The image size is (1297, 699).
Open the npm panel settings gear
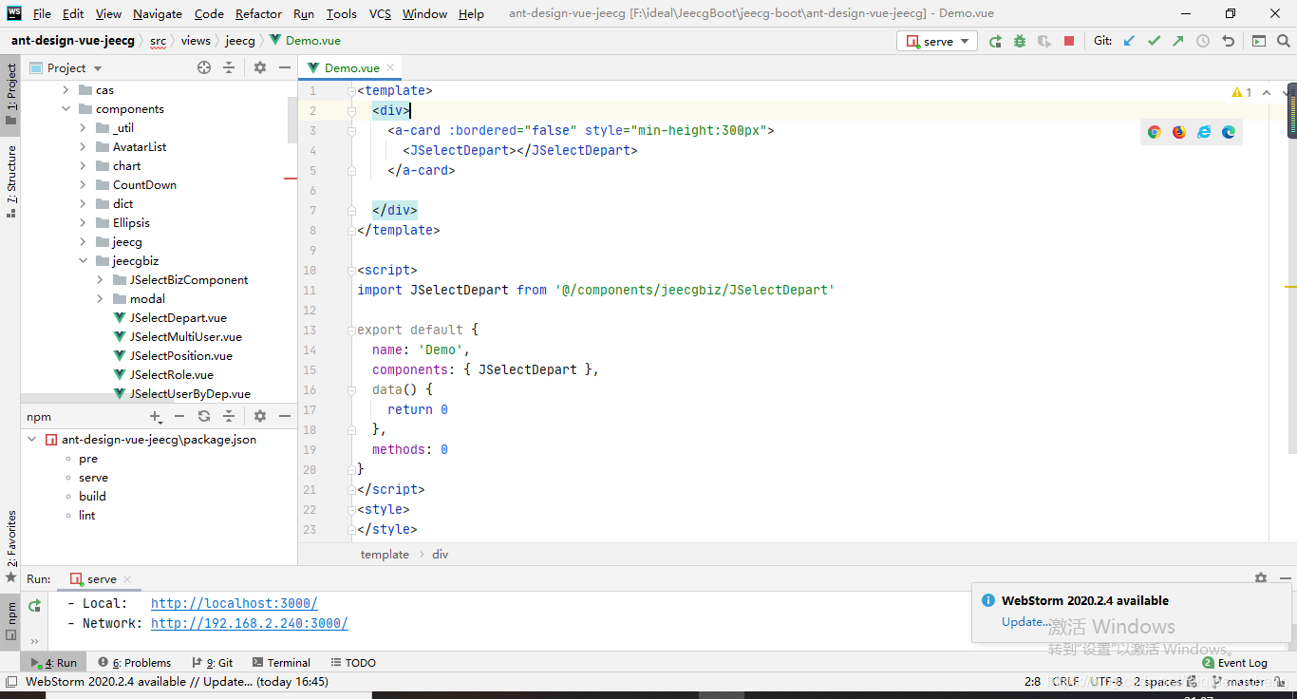coord(259,416)
